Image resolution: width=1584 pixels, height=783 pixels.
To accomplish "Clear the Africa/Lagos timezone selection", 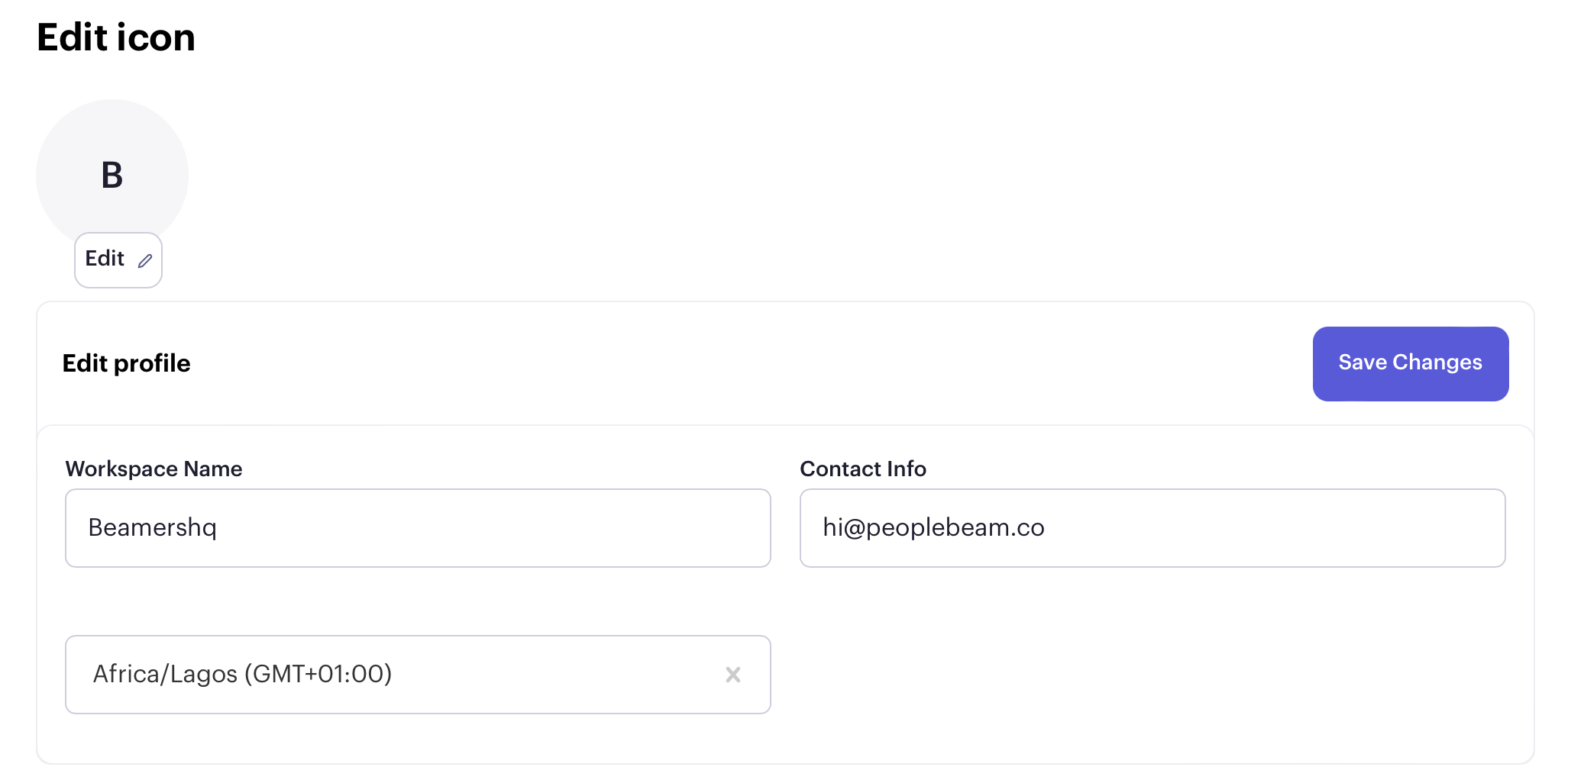I will click(733, 675).
